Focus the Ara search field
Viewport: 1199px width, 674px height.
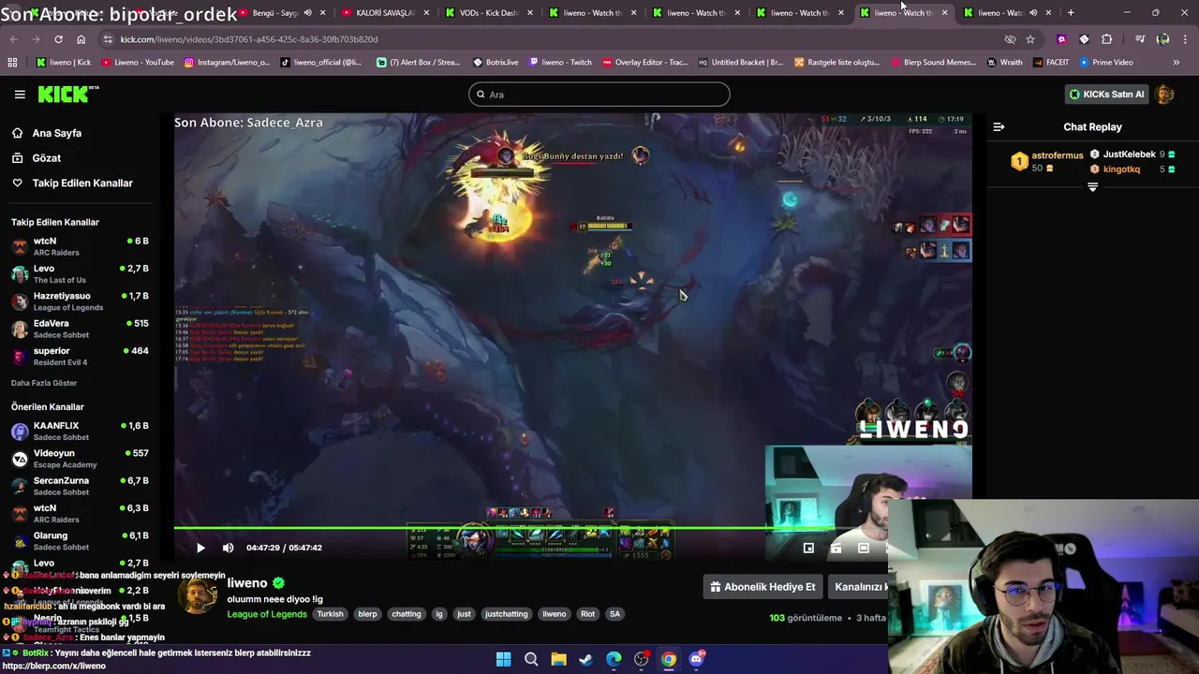[599, 95]
